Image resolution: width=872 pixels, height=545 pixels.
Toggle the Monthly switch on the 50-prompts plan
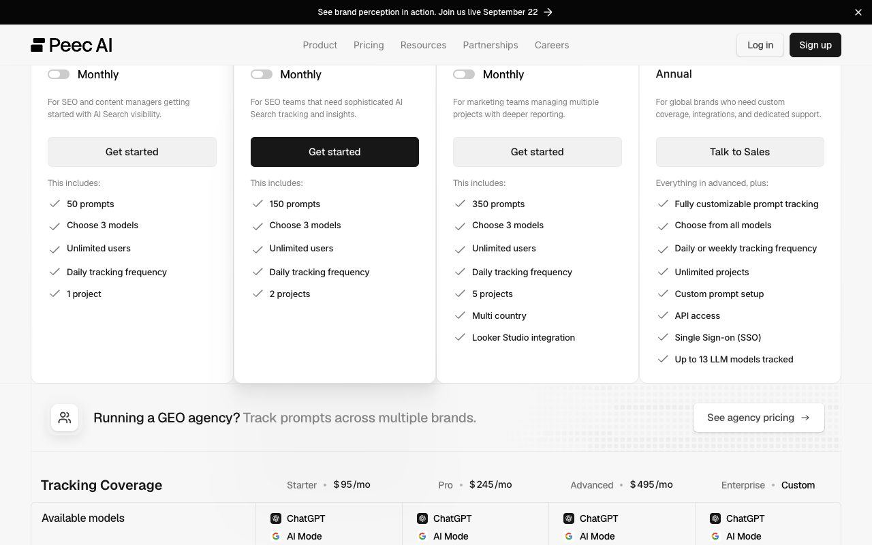(x=59, y=74)
